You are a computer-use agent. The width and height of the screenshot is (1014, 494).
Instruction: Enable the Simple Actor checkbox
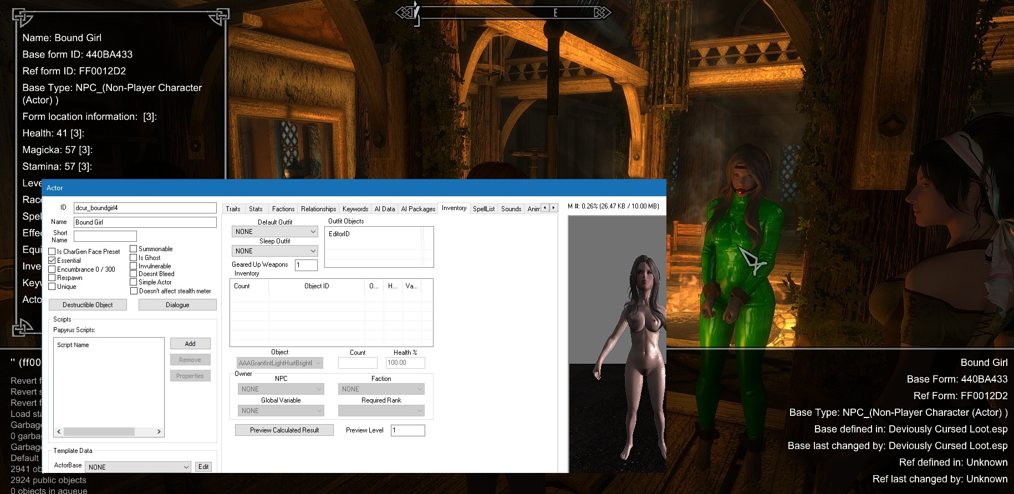134,282
